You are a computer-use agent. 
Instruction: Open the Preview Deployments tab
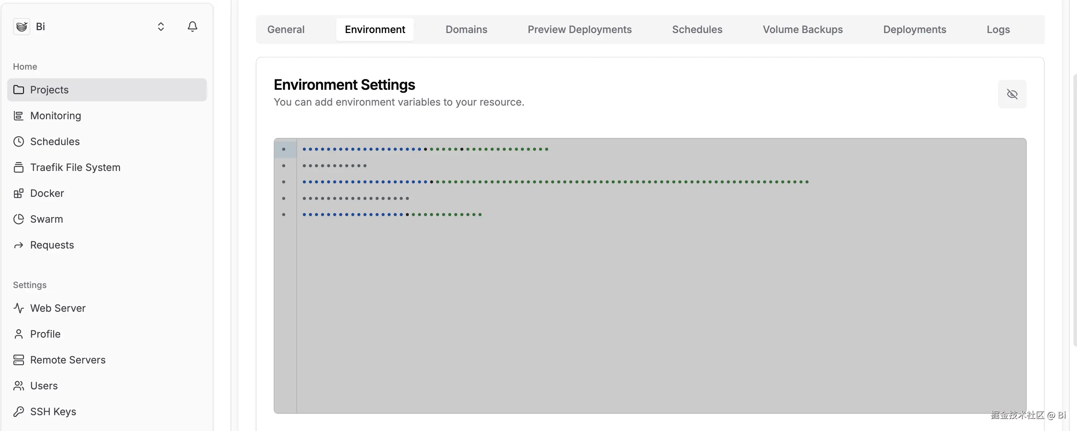(579, 30)
